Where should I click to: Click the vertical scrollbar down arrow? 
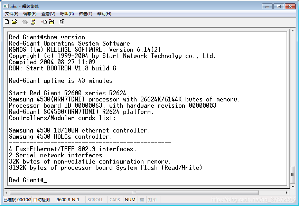click(293, 187)
